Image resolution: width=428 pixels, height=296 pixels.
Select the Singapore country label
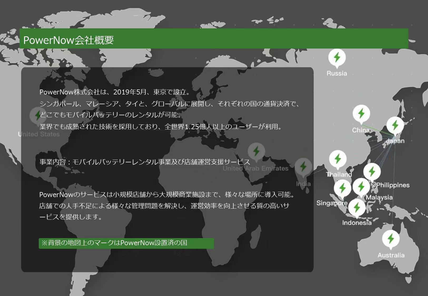coord(332,203)
